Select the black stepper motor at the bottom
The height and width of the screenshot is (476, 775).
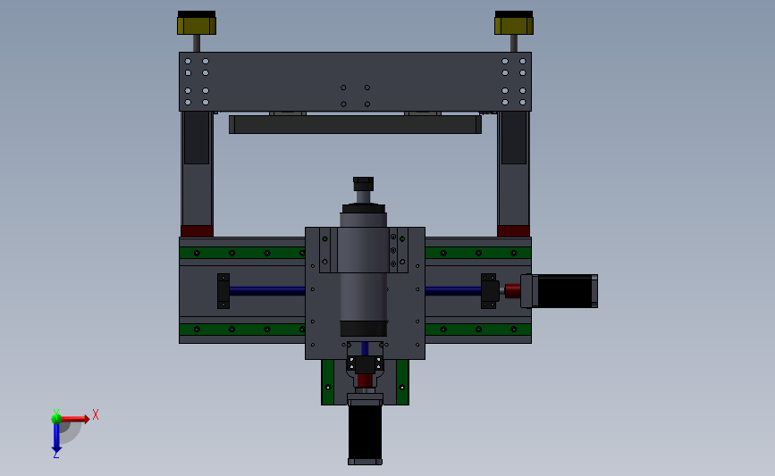click(x=365, y=432)
